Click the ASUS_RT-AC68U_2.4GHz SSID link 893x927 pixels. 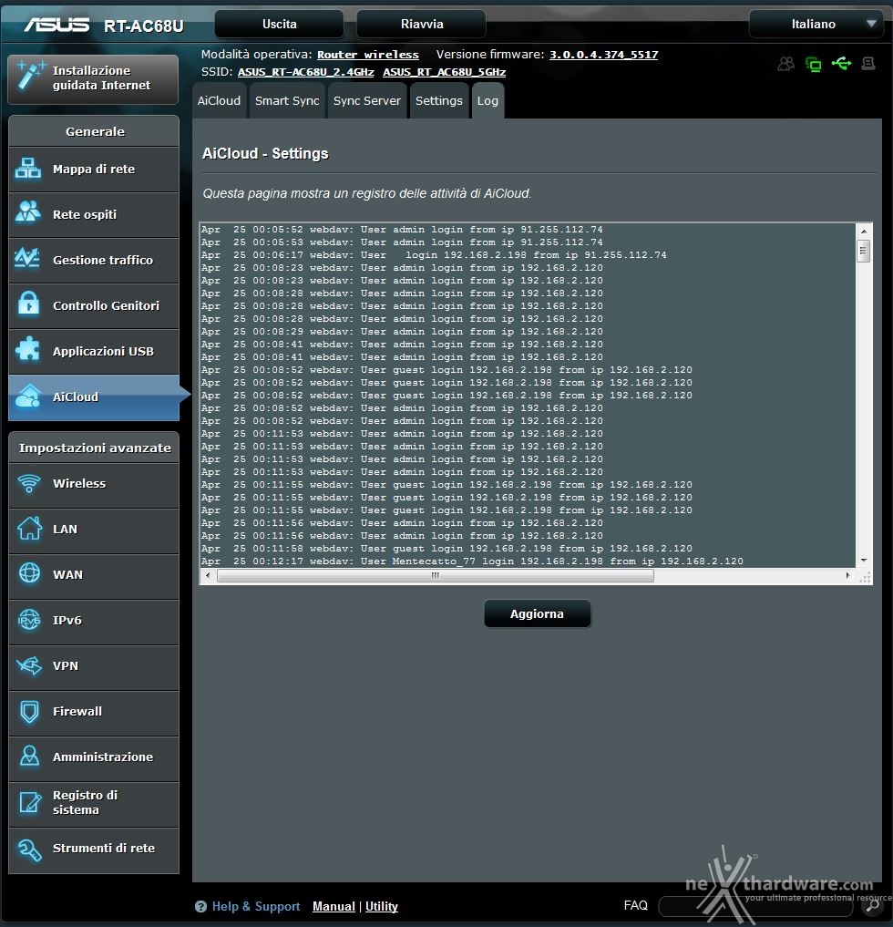305,72
